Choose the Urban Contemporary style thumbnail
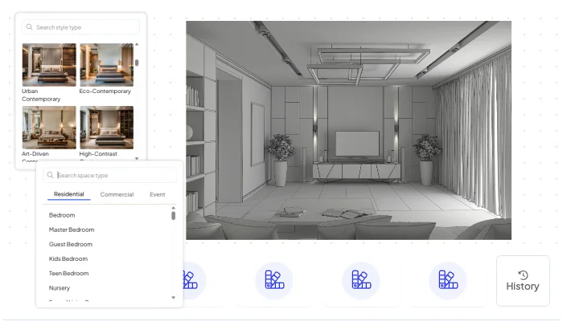 click(49, 65)
